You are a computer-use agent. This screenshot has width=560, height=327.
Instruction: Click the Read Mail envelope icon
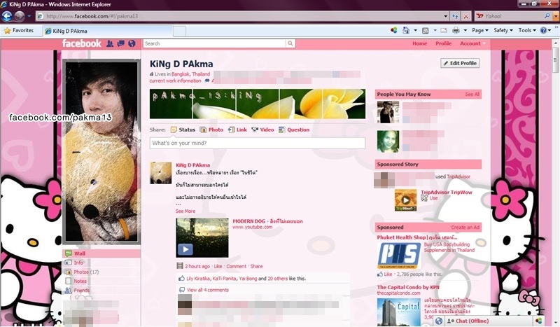[444, 30]
